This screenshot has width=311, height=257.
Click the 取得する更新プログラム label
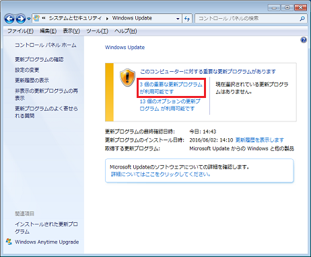tap(133, 148)
